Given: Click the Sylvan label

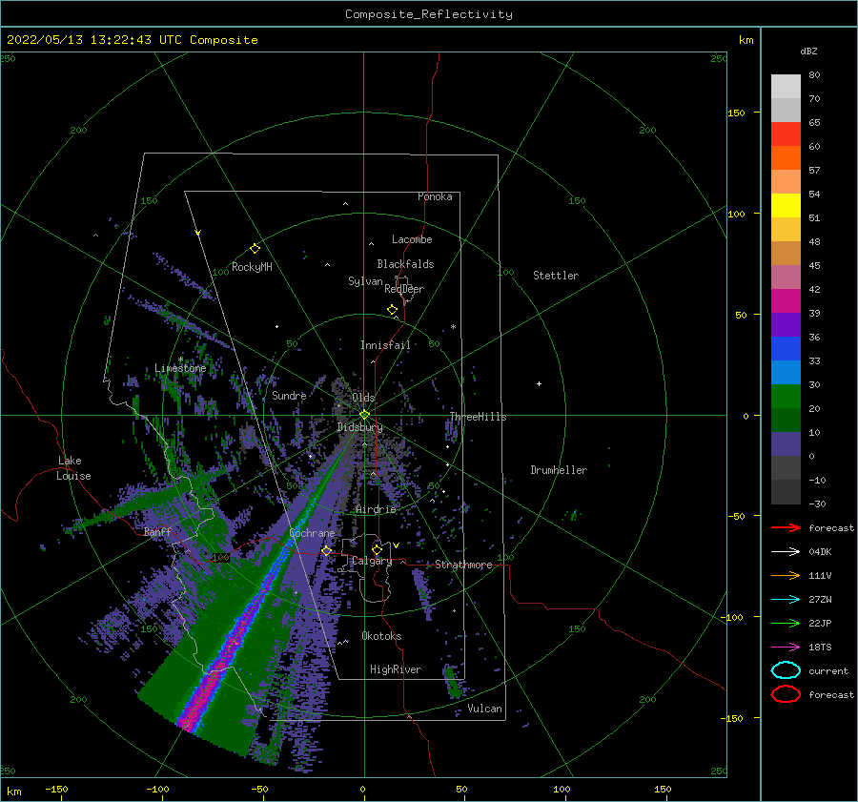Looking at the screenshot, I should [365, 281].
